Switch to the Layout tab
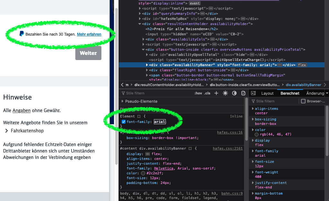 [267, 93]
